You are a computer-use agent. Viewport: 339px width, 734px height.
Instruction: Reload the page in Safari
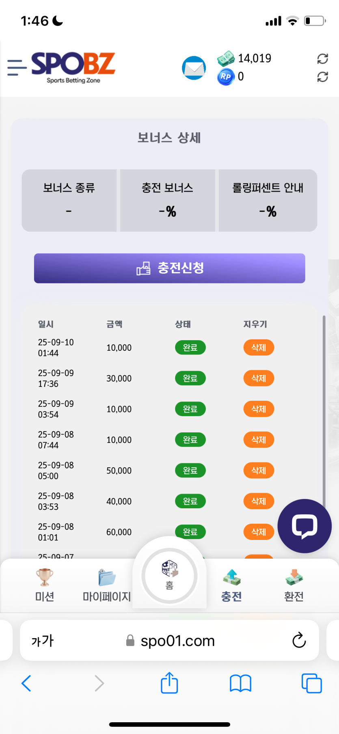coord(299,640)
